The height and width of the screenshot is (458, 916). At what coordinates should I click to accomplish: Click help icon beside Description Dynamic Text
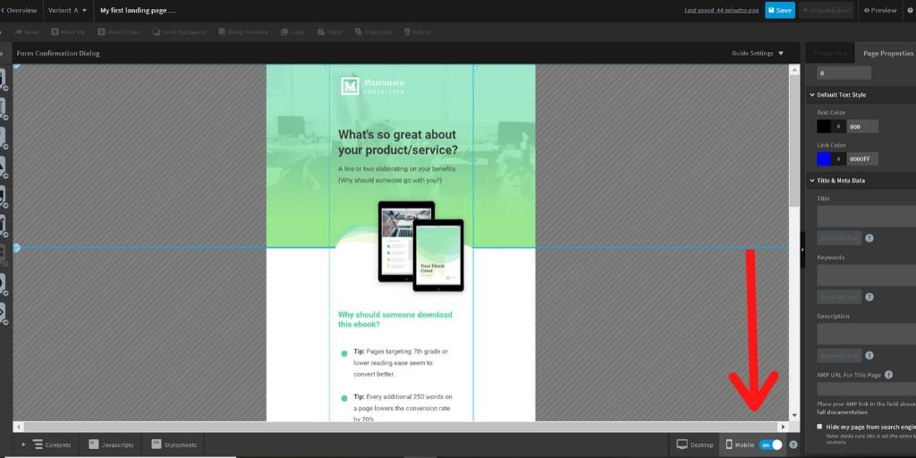[x=869, y=355]
